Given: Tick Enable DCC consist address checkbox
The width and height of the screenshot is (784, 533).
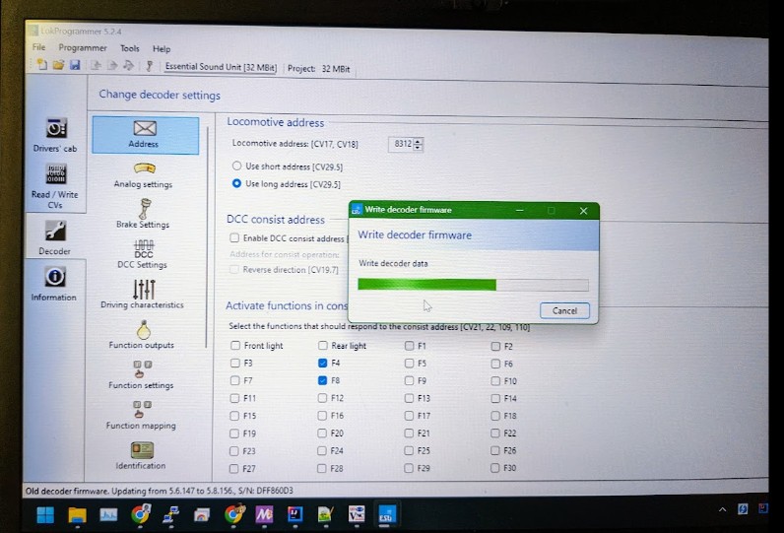Looking at the screenshot, I should pos(234,238).
